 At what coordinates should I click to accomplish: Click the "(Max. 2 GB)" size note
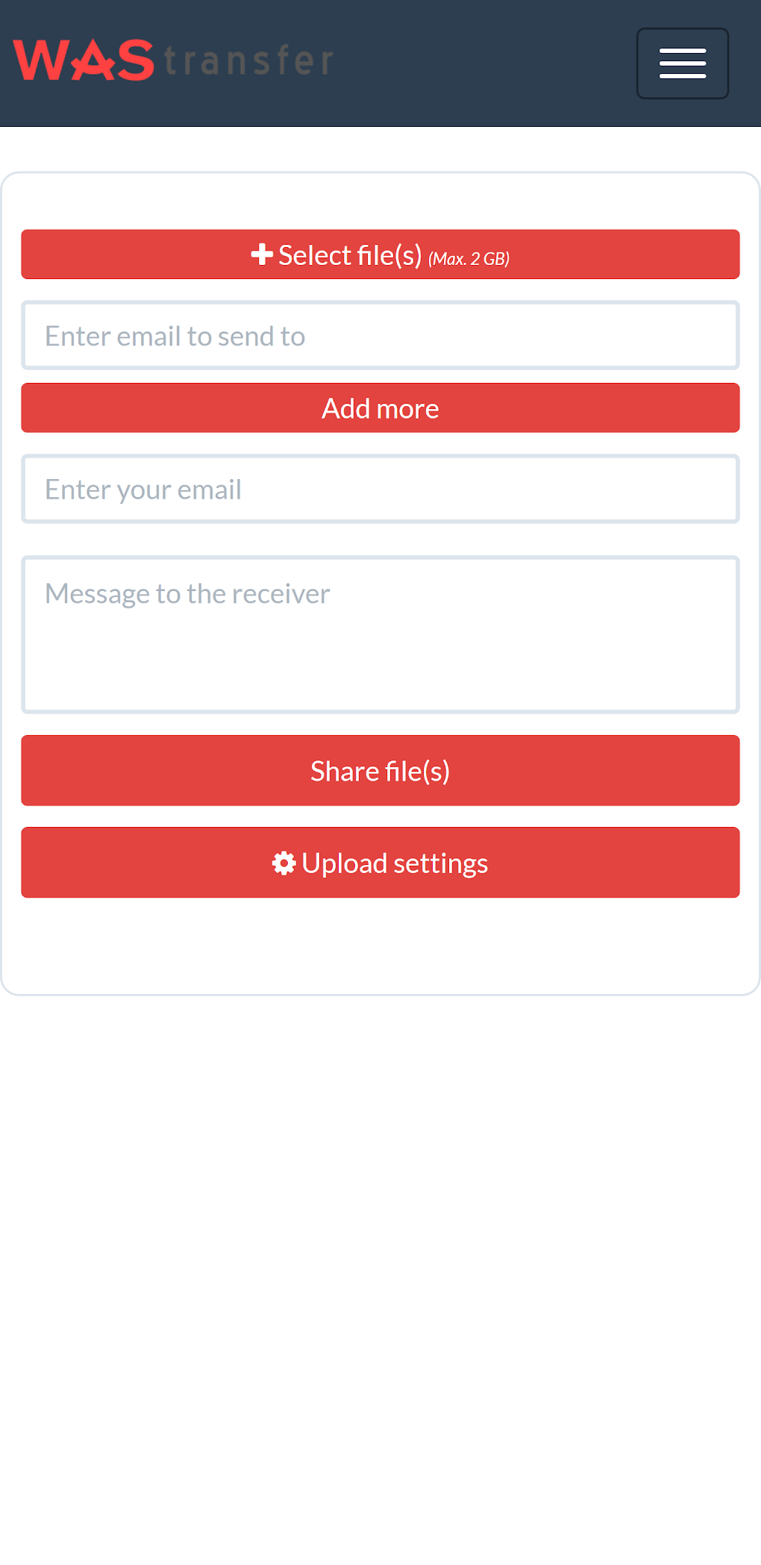click(x=469, y=259)
